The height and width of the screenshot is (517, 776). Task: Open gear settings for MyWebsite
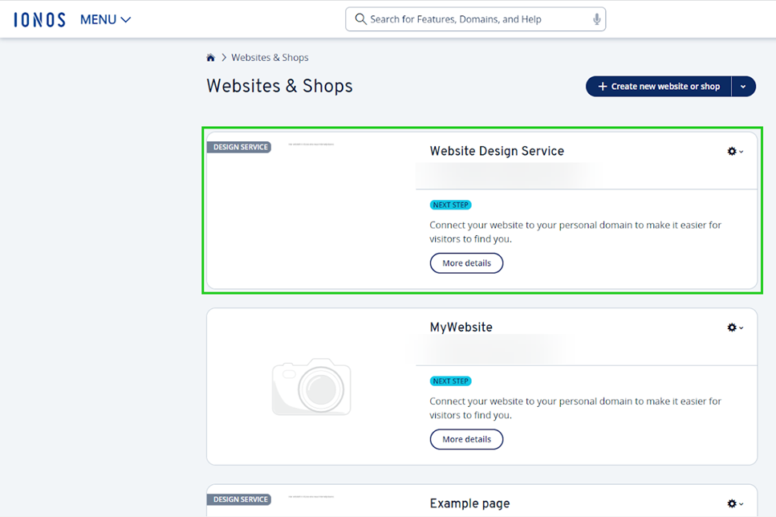coord(735,328)
